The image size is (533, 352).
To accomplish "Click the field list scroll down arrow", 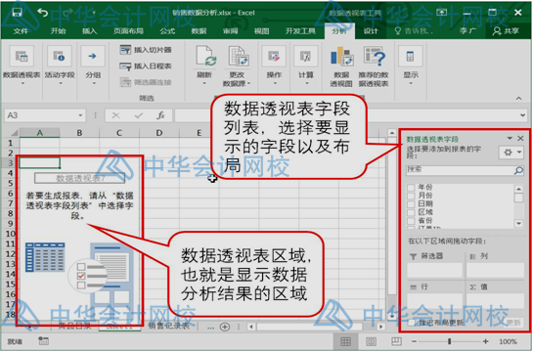I will [x=518, y=223].
